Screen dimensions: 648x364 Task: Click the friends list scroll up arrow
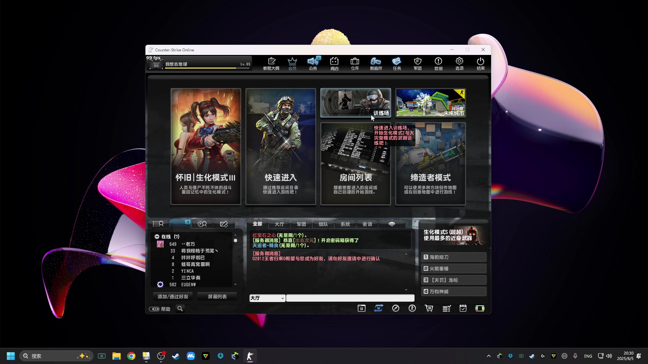click(x=235, y=235)
